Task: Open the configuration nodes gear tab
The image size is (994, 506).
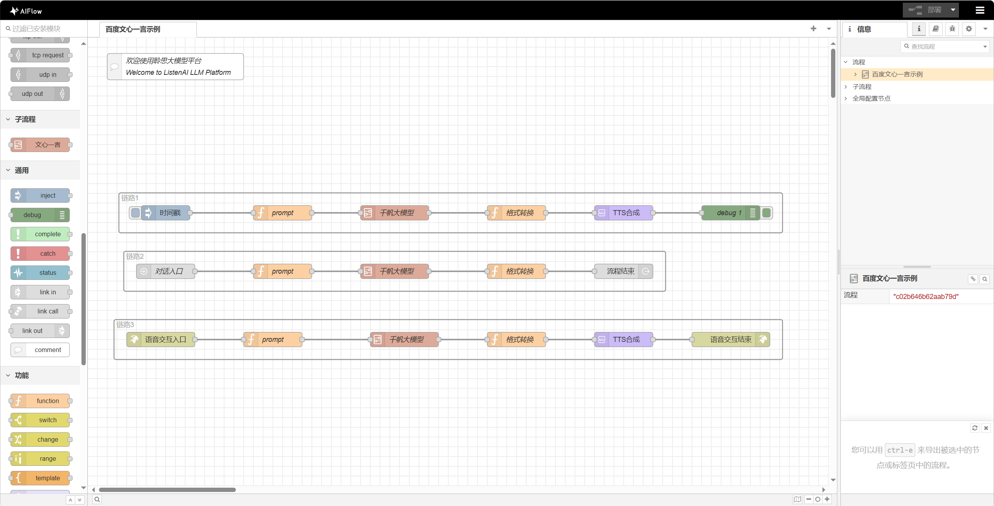Action: point(969,29)
